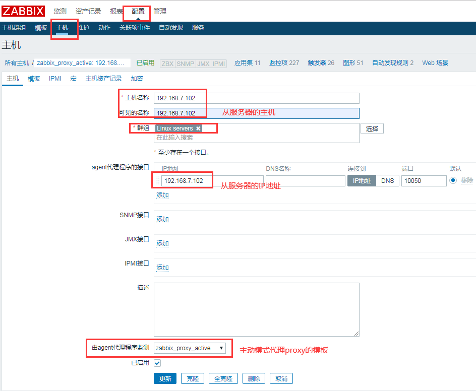Switch to the 宏 tab
Viewport: 476px width, 391px height.
(x=73, y=79)
